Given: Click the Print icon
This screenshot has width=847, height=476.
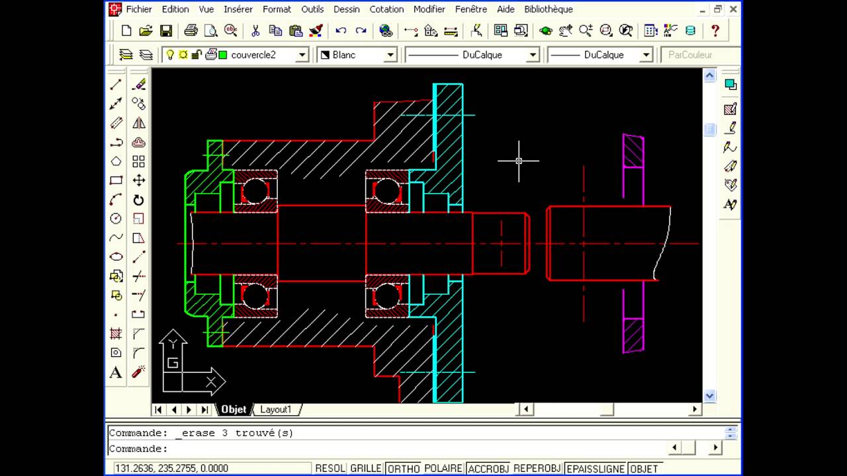Looking at the screenshot, I should 191,30.
